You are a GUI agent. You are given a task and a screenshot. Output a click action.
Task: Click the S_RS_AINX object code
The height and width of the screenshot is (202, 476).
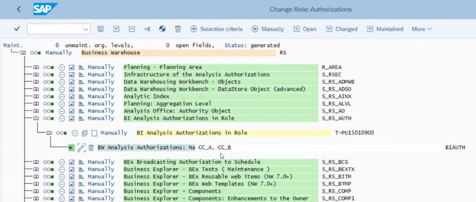pyautogui.click(x=337, y=96)
